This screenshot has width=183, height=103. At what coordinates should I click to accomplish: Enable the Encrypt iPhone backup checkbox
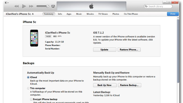(x=31, y=99)
